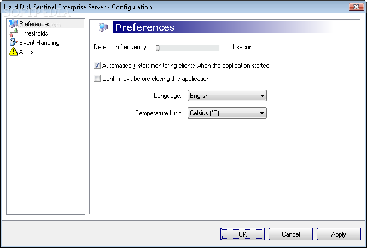Confirm settings with the OK button
Viewport: 367px width, 248px height.
tap(242, 234)
